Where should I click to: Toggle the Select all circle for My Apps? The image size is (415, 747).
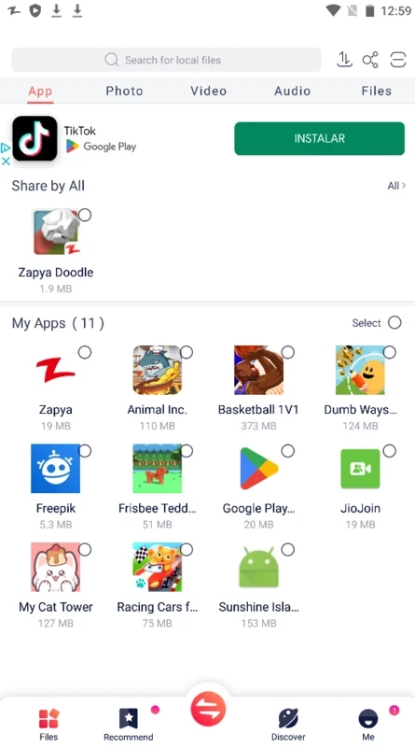394,322
